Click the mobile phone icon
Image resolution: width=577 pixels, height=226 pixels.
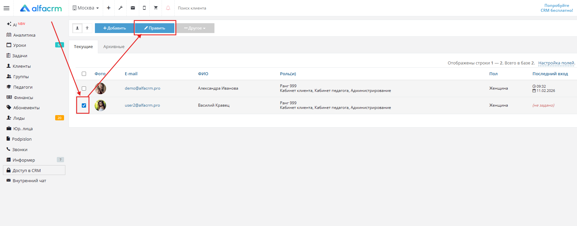[144, 8]
